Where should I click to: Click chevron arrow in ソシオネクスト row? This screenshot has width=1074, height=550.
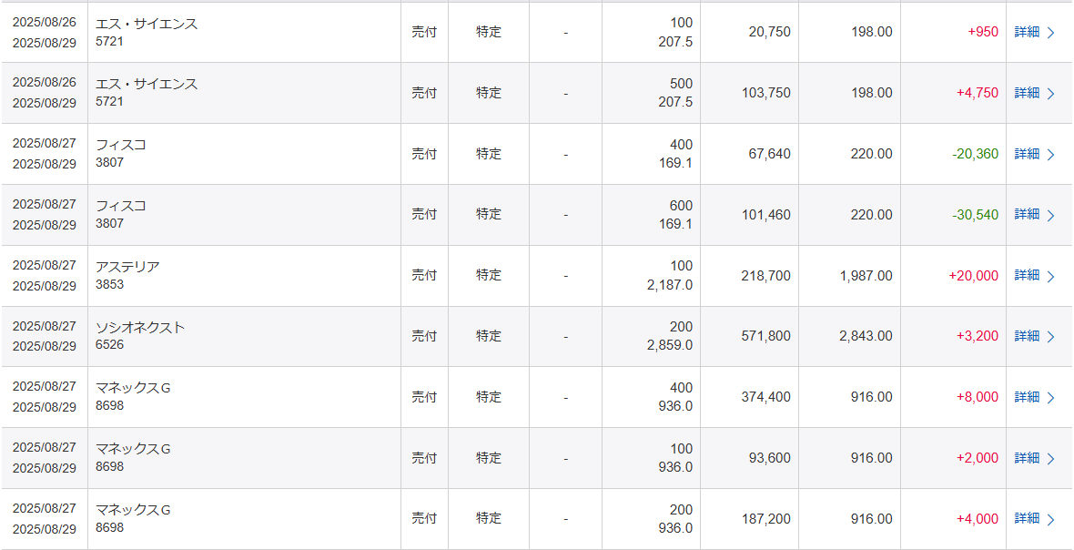click(1051, 337)
